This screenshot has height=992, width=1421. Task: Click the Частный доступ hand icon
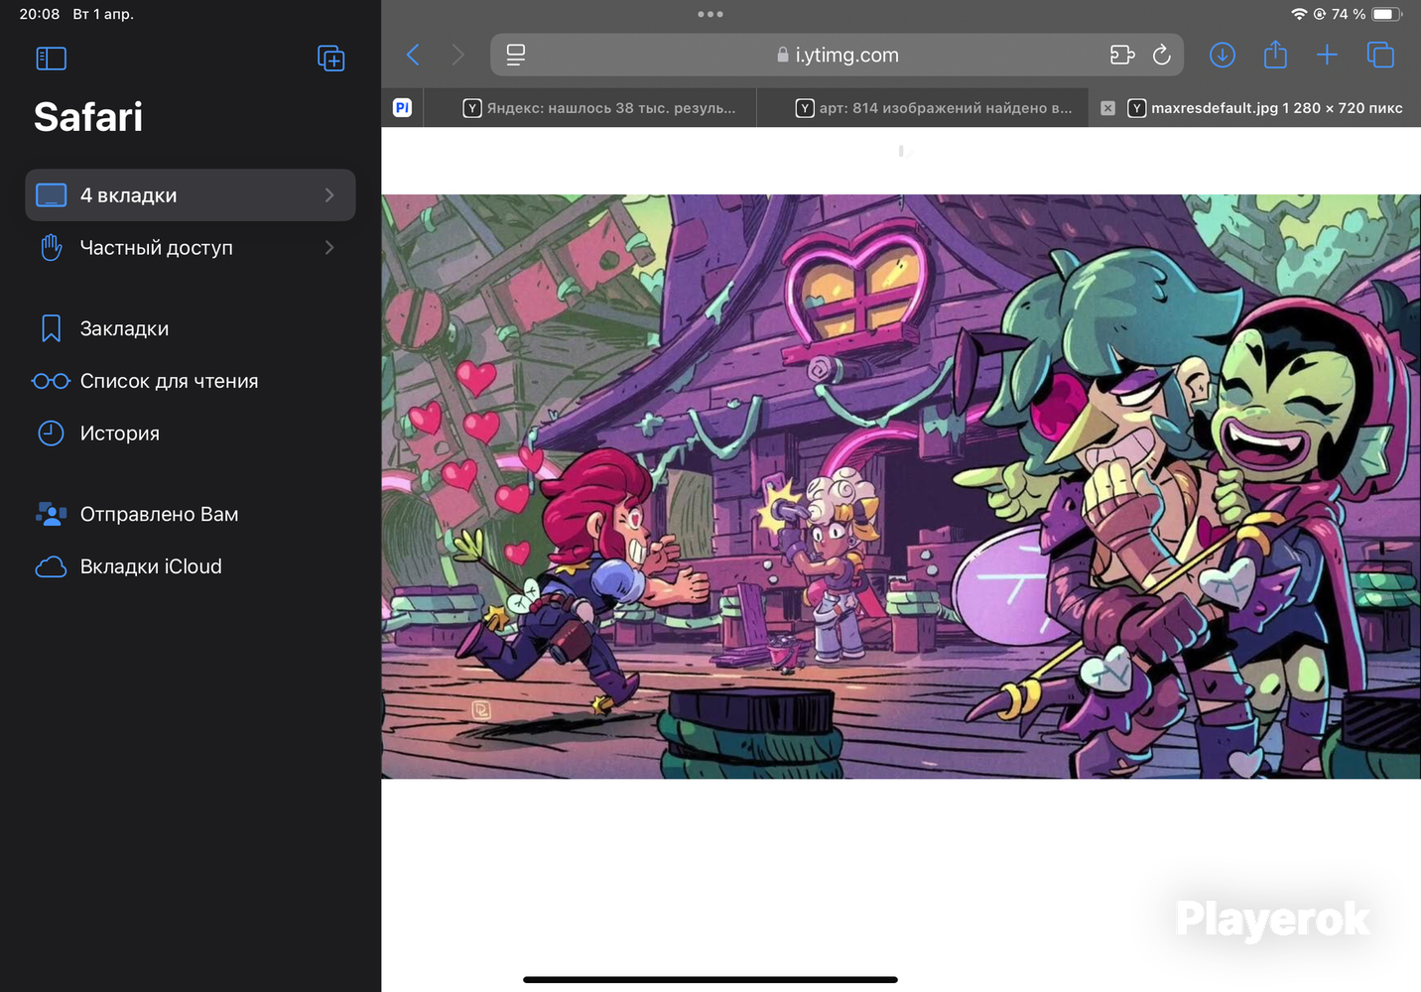[x=51, y=247]
